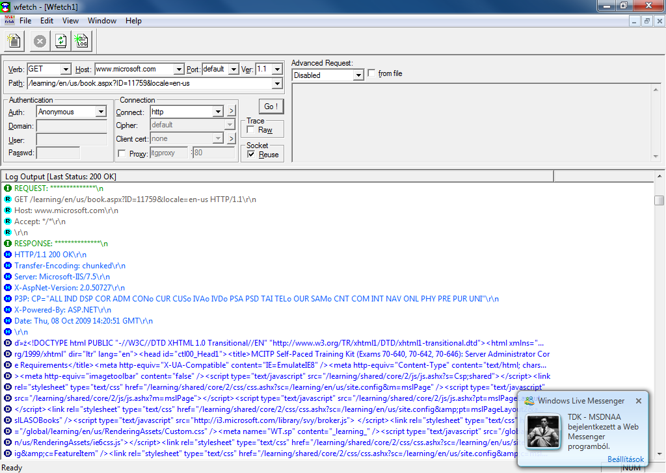Open the Connect dropdown showing http
Image resolution: width=666 pixels, height=473 pixels.
tap(218, 112)
